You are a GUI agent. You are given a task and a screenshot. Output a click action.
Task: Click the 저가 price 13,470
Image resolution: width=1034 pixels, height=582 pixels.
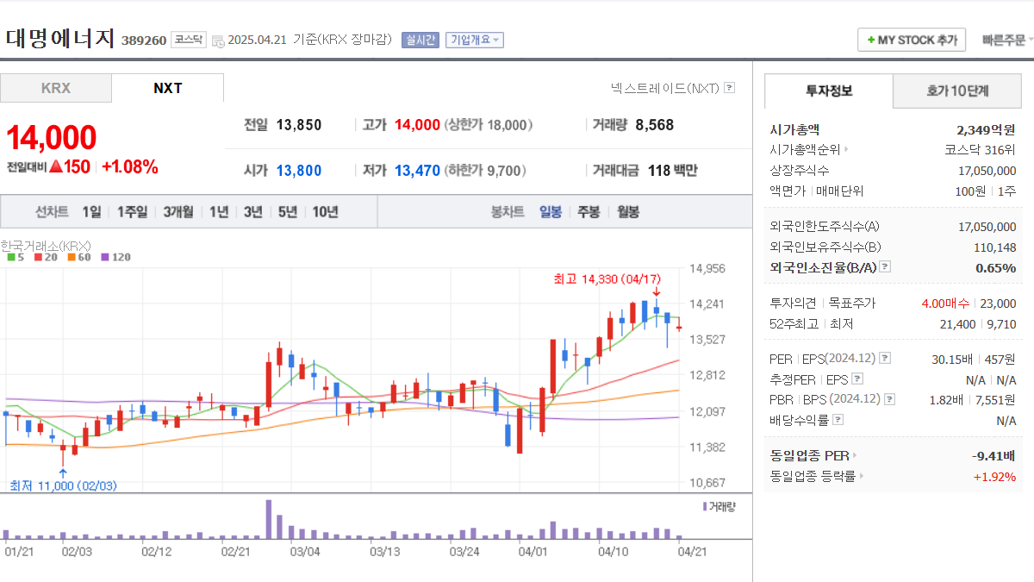pyautogui.click(x=417, y=171)
